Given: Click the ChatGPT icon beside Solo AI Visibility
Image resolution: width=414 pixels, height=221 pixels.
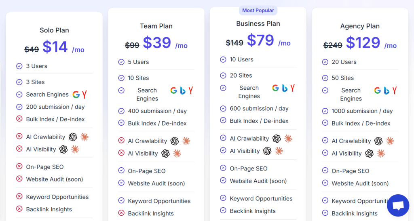Looking at the screenshot, I should tap(63, 149).
